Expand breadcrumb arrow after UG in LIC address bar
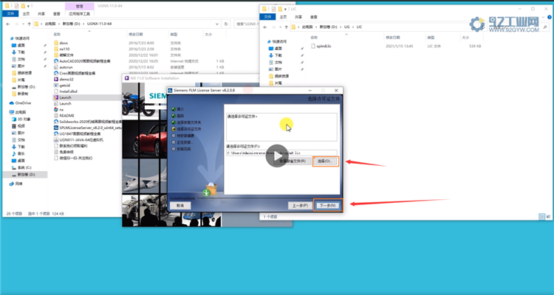The height and width of the screenshot is (295, 554). 353,27
